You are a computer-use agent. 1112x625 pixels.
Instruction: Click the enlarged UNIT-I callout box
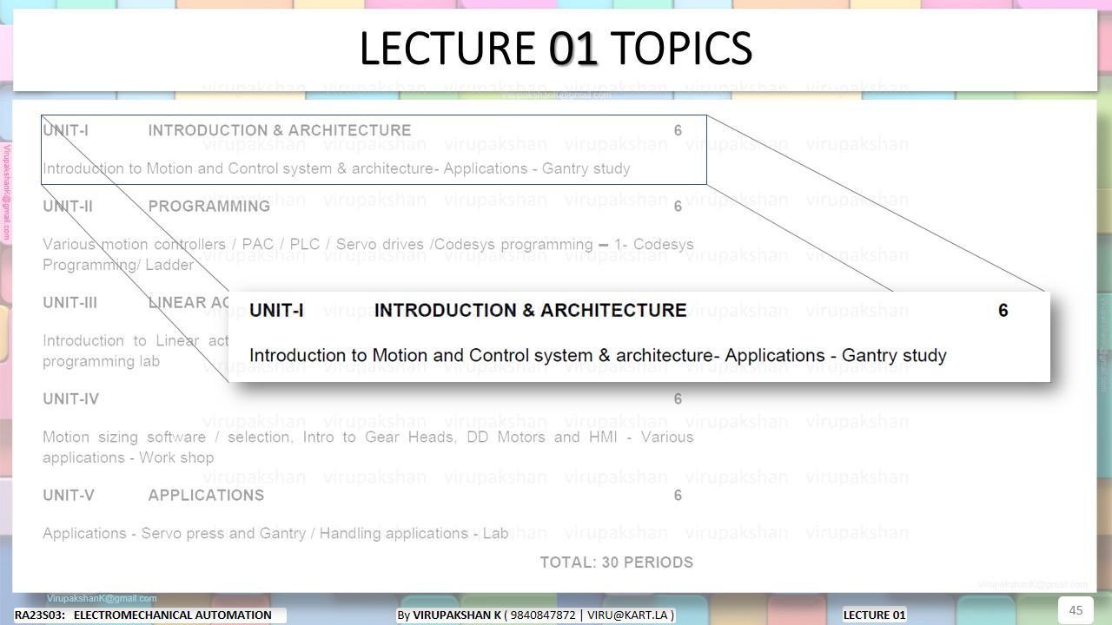pyautogui.click(x=643, y=337)
